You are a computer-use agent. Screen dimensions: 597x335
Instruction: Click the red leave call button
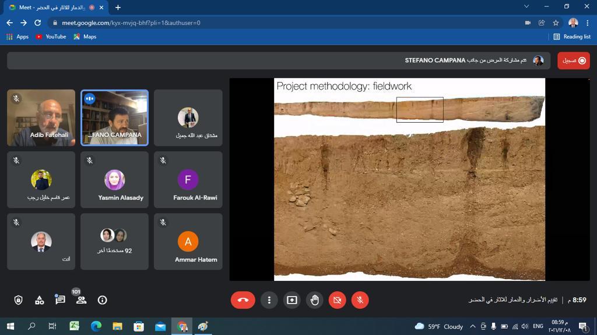(x=243, y=300)
